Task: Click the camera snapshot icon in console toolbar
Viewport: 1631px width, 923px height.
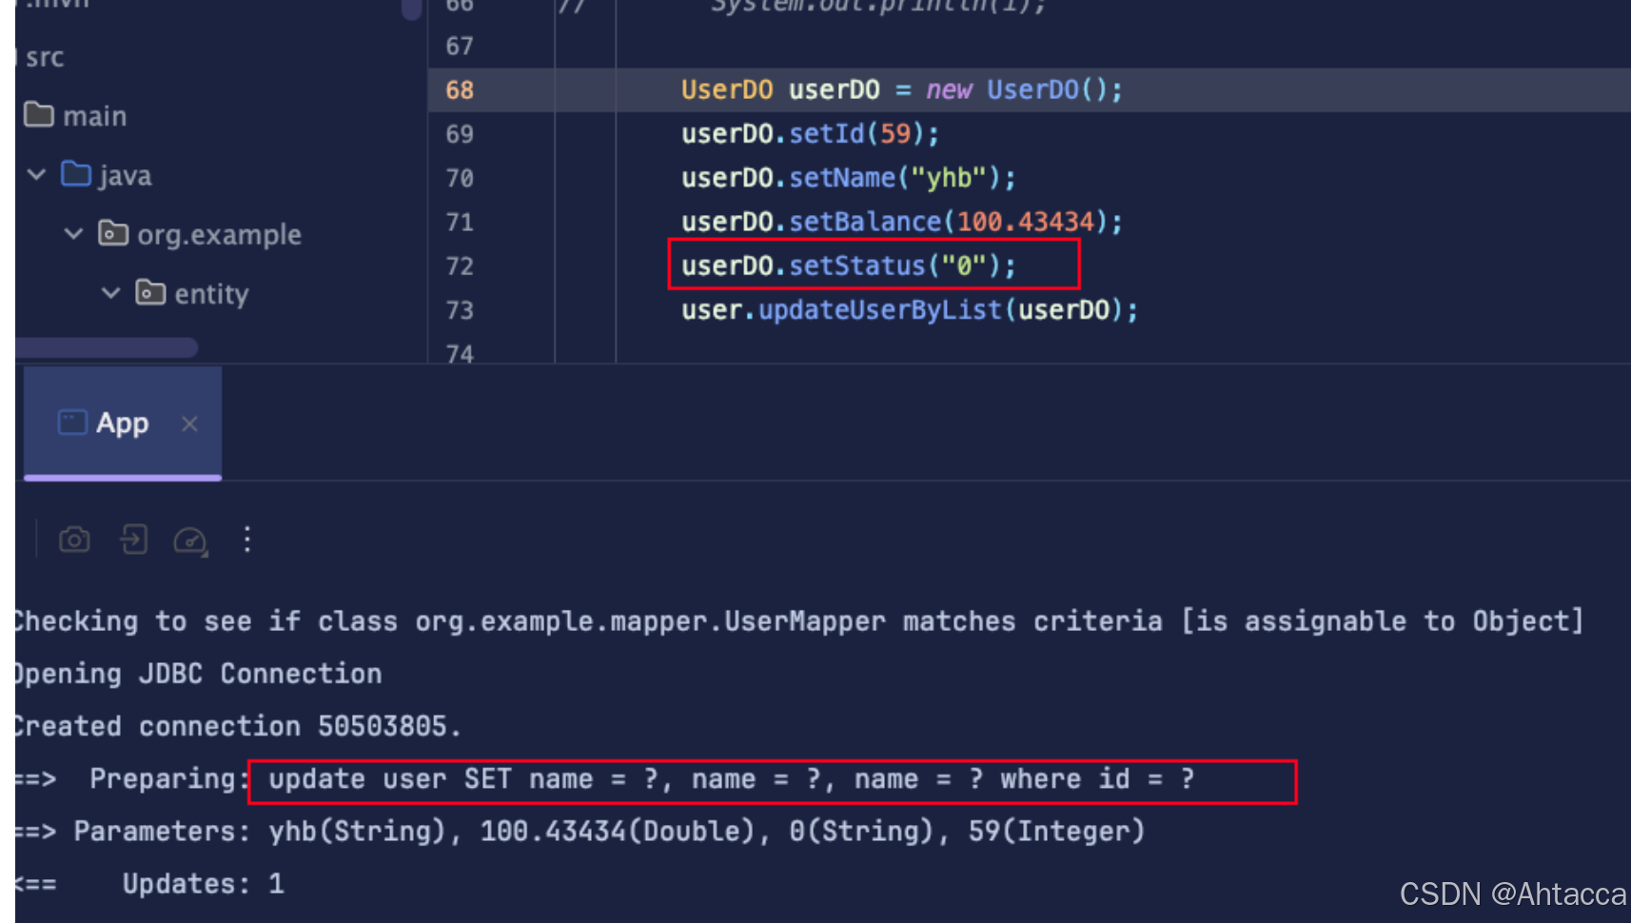Action: [74, 540]
